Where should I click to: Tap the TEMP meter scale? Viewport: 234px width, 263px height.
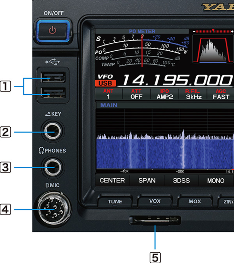(138, 63)
